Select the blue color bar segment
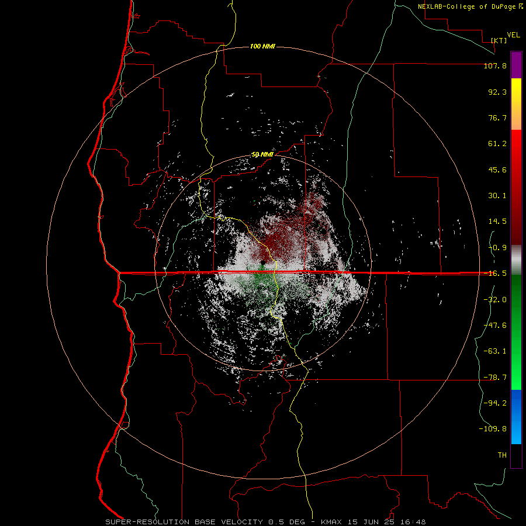 pyautogui.click(x=516, y=417)
